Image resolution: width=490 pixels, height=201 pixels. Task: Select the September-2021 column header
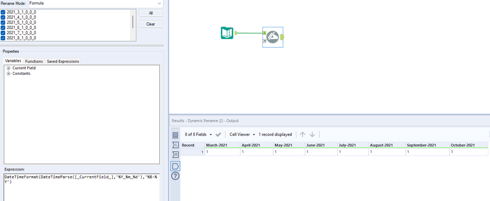pyautogui.click(x=427, y=145)
